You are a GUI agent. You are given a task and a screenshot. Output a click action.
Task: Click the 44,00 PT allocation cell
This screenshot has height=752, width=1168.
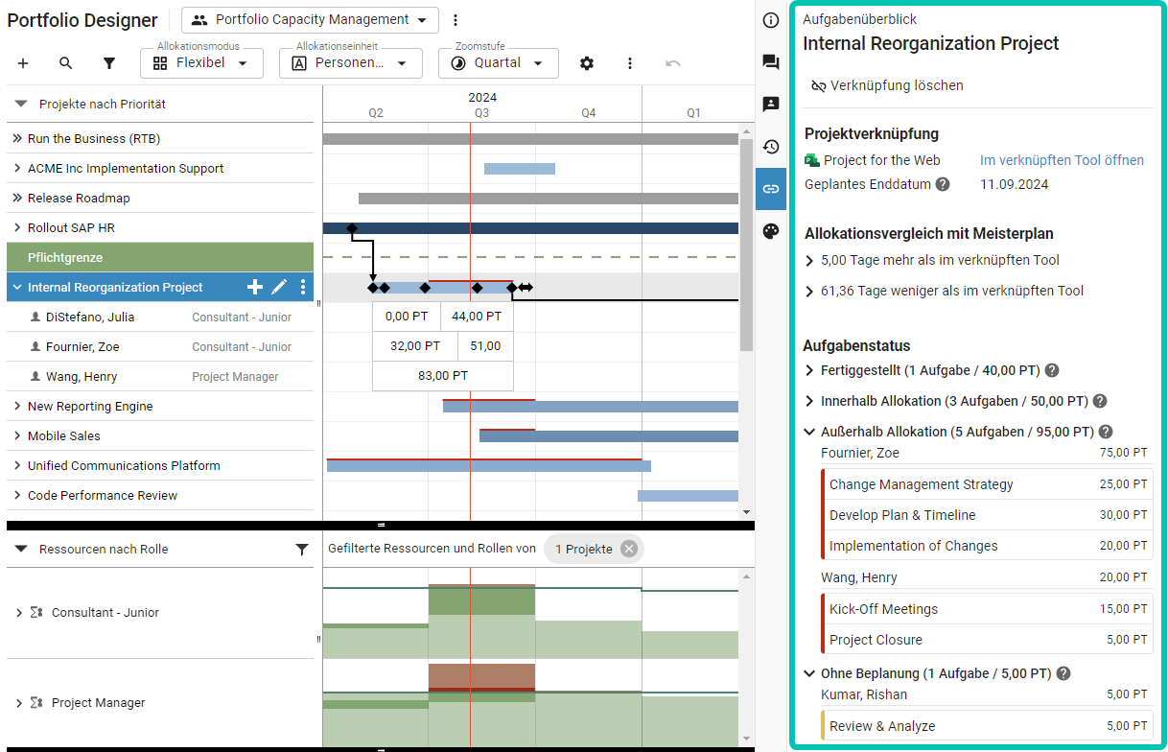point(477,316)
